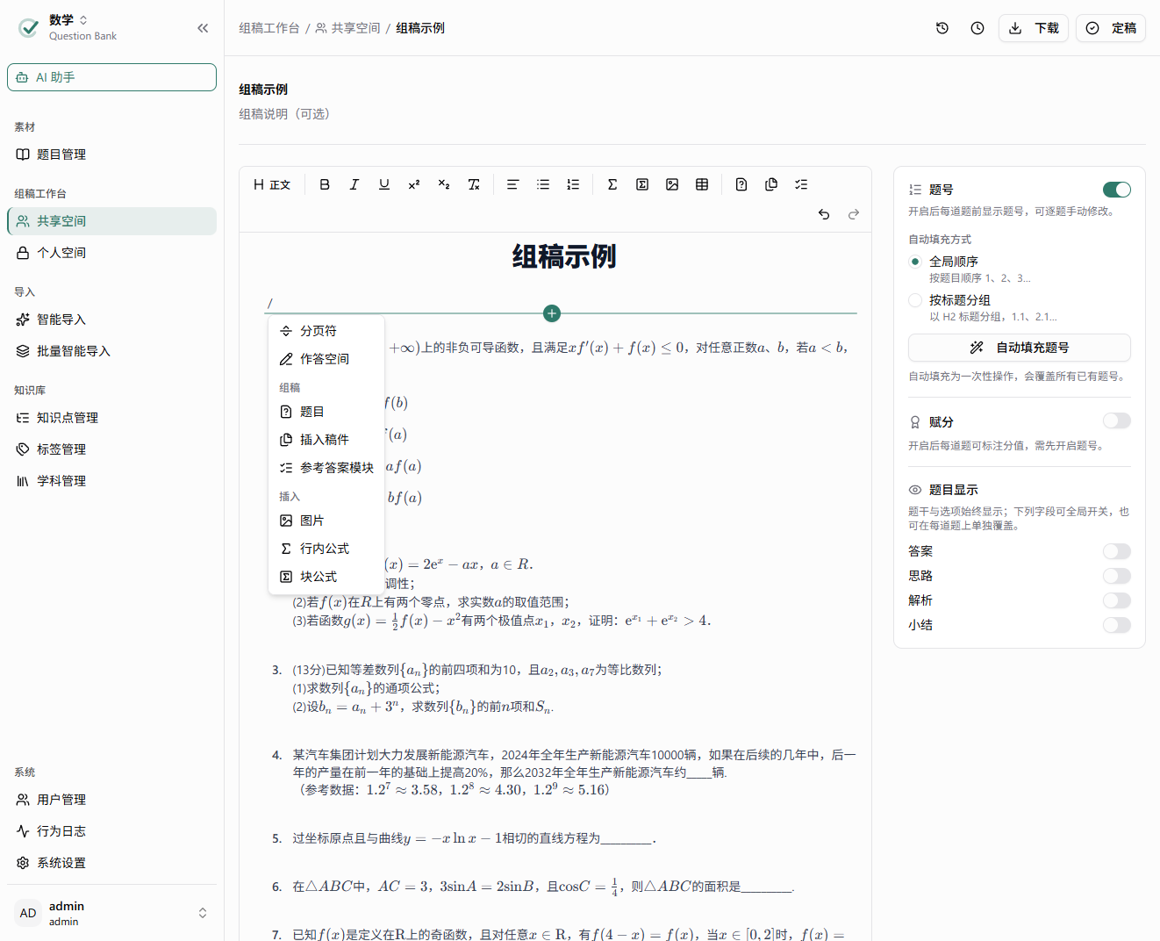This screenshot has width=1160, height=941.
Task: Clear text formatting
Action: (x=474, y=184)
